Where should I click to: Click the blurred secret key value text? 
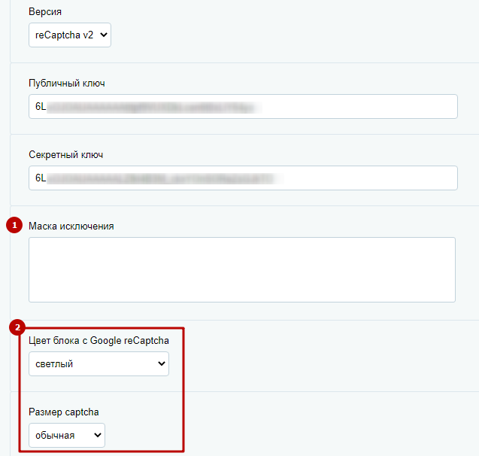pyautogui.click(x=165, y=178)
